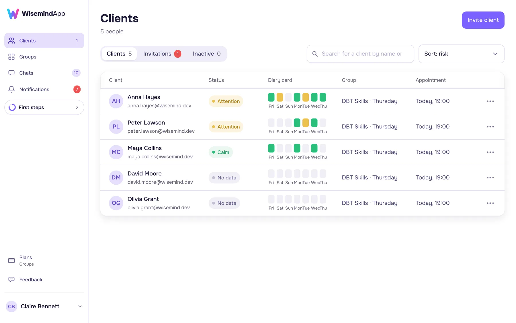Click Peter Lawson's PL avatar

[x=116, y=127]
